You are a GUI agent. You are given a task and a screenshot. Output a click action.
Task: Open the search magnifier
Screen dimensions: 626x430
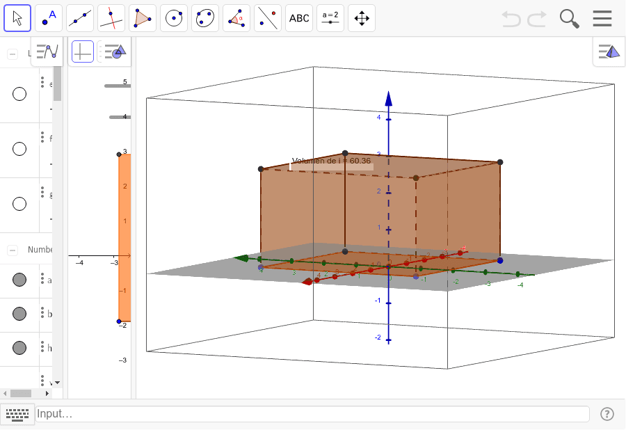(569, 19)
